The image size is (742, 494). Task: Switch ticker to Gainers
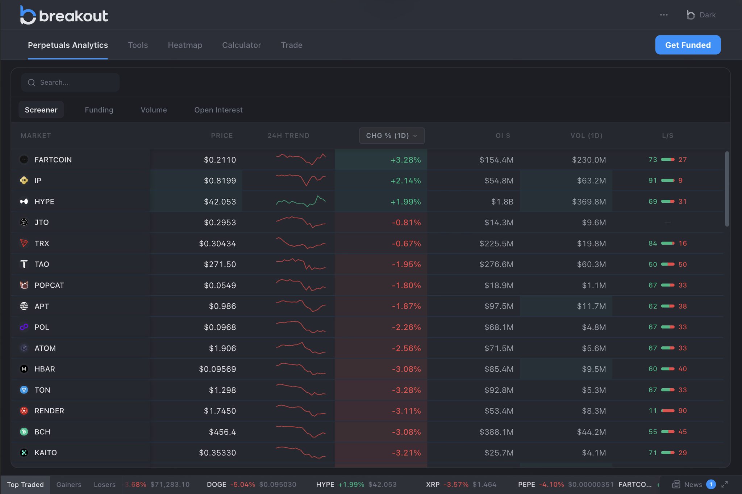coord(68,485)
